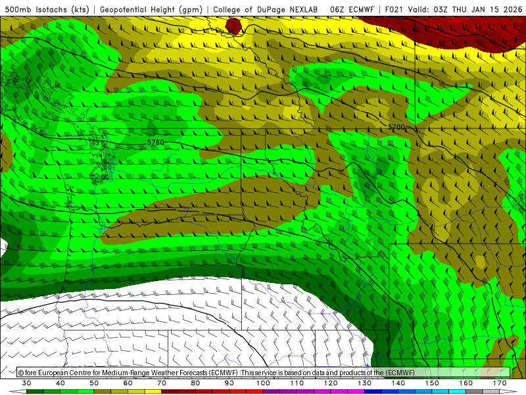
Task: Click the 100 label on the color scale
Action: pos(263,383)
